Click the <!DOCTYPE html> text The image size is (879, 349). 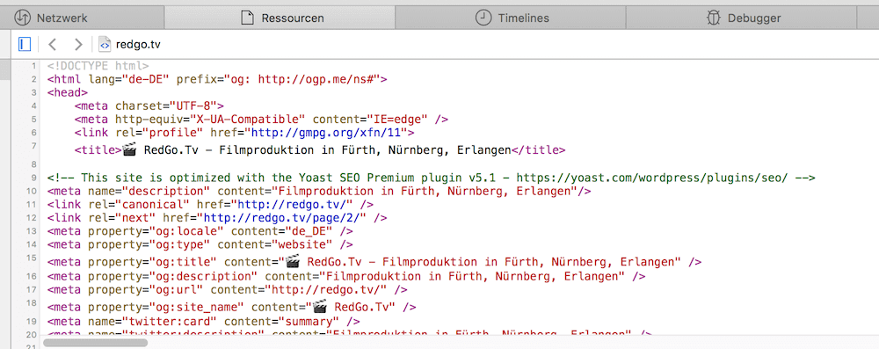[x=98, y=66]
